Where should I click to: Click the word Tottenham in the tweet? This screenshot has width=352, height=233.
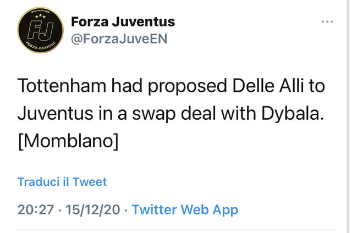(x=62, y=86)
